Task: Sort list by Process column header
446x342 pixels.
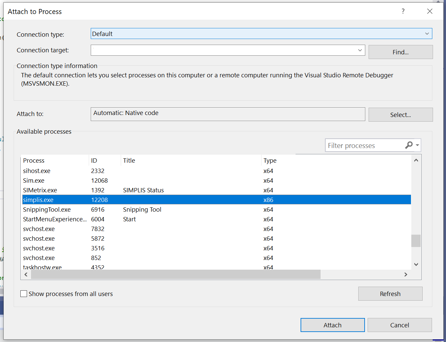Action: pyautogui.click(x=34, y=161)
